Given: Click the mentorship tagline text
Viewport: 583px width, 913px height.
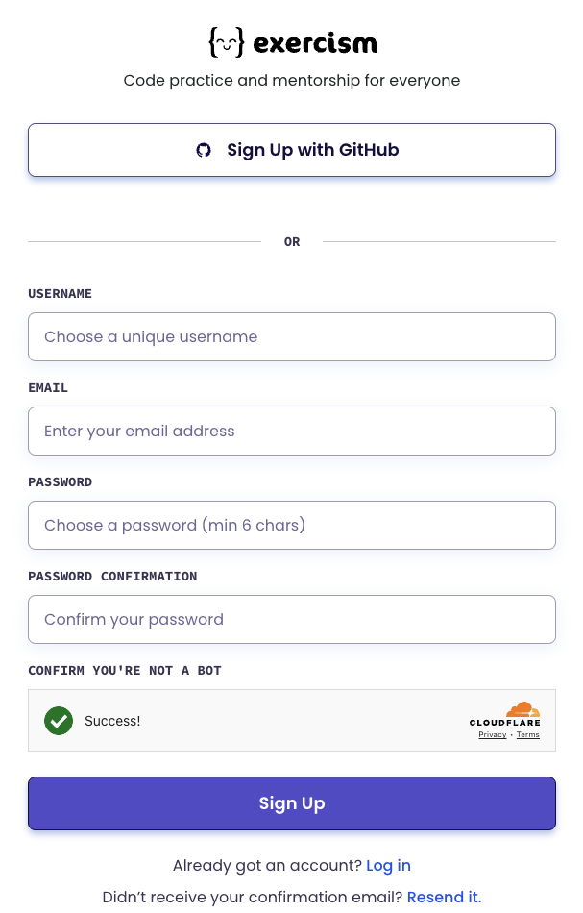Looking at the screenshot, I should click(292, 81).
